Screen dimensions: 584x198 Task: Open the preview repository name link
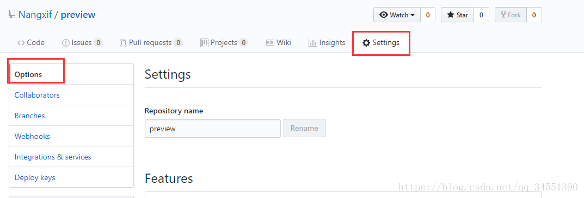point(78,15)
